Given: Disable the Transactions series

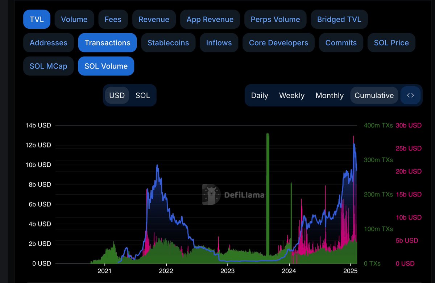Looking at the screenshot, I should click(107, 43).
